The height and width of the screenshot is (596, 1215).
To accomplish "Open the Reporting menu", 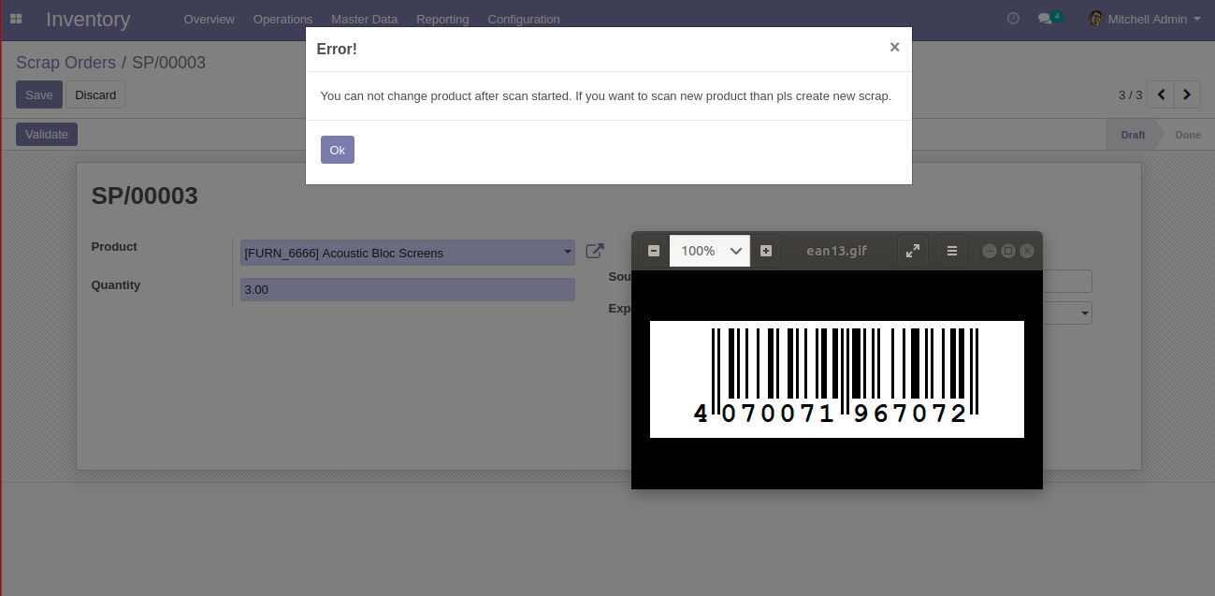I will pos(442,19).
